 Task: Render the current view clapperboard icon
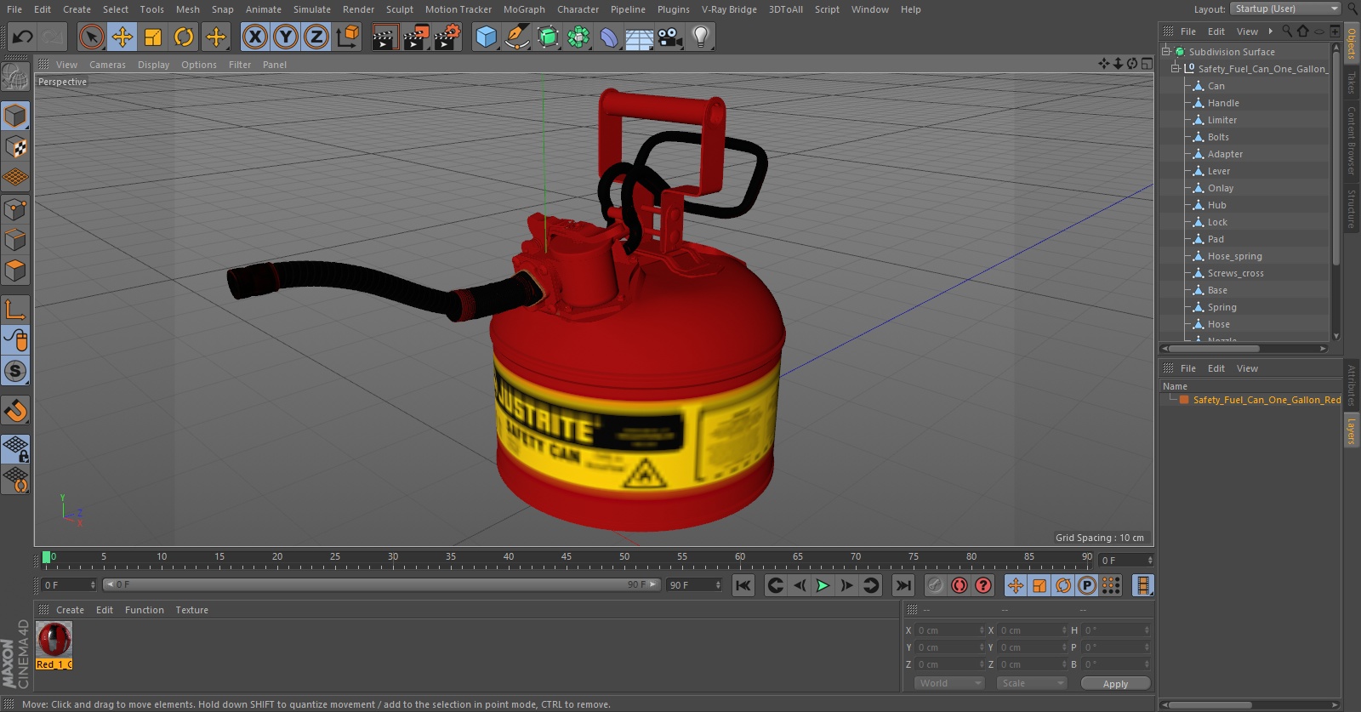[x=384, y=37]
